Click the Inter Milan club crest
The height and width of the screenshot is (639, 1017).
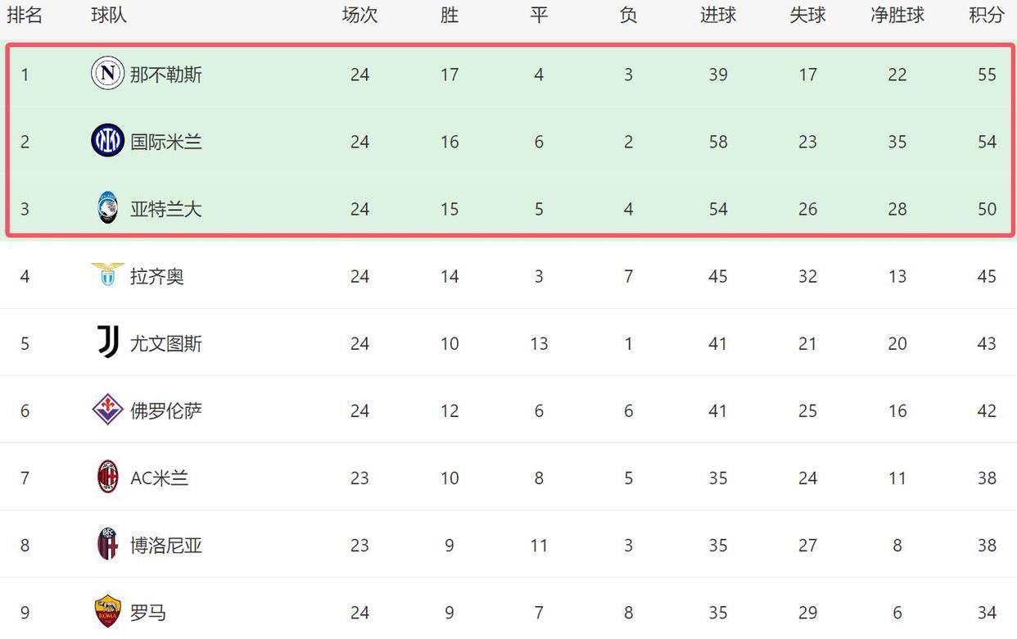pyautogui.click(x=107, y=141)
